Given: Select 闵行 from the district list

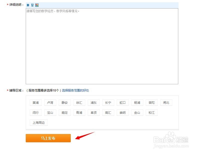Looking at the screenshot, I should (35, 112).
